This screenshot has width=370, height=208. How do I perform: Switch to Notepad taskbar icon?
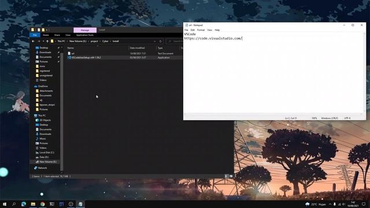[80, 204]
